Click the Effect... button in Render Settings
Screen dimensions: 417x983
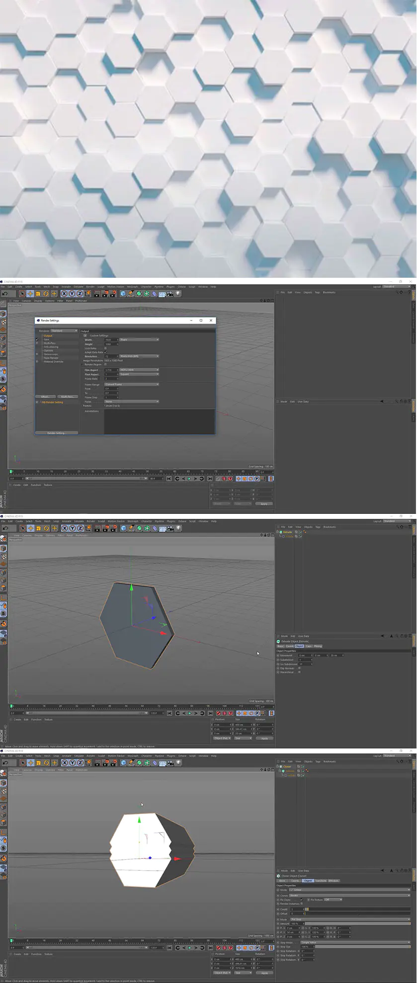45,397
